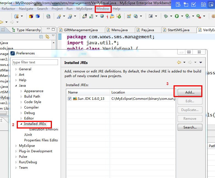Open the Type Hierarchy tab

coord(29,30)
